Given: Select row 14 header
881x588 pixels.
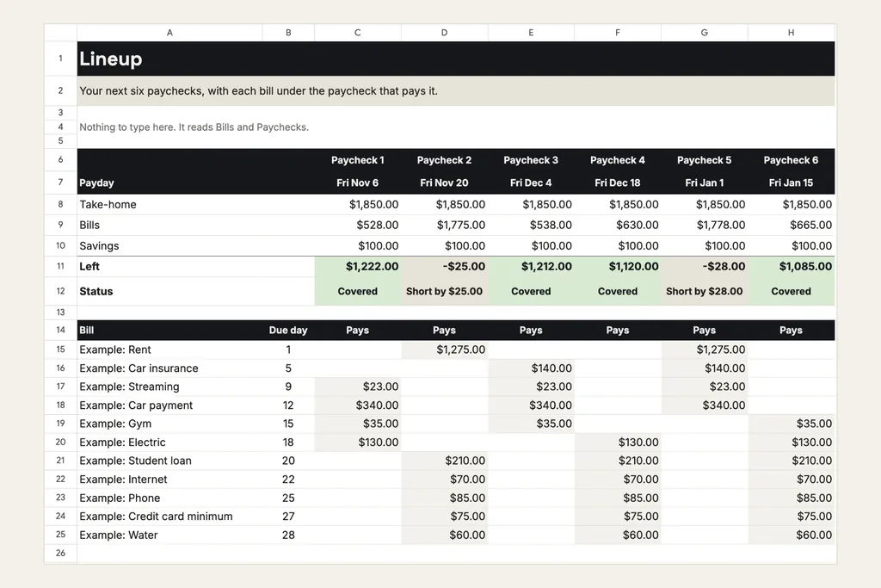Looking at the screenshot, I should pyautogui.click(x=61, y=330).
